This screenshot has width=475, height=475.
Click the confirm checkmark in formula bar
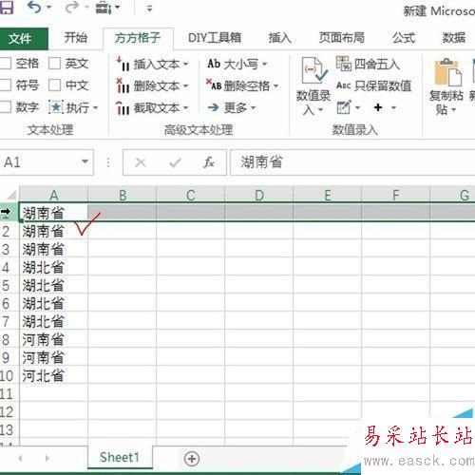(175, 162)
